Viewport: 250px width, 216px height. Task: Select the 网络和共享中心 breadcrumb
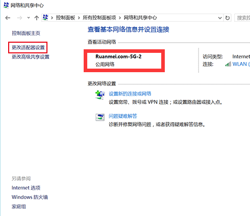pos(140,18)
